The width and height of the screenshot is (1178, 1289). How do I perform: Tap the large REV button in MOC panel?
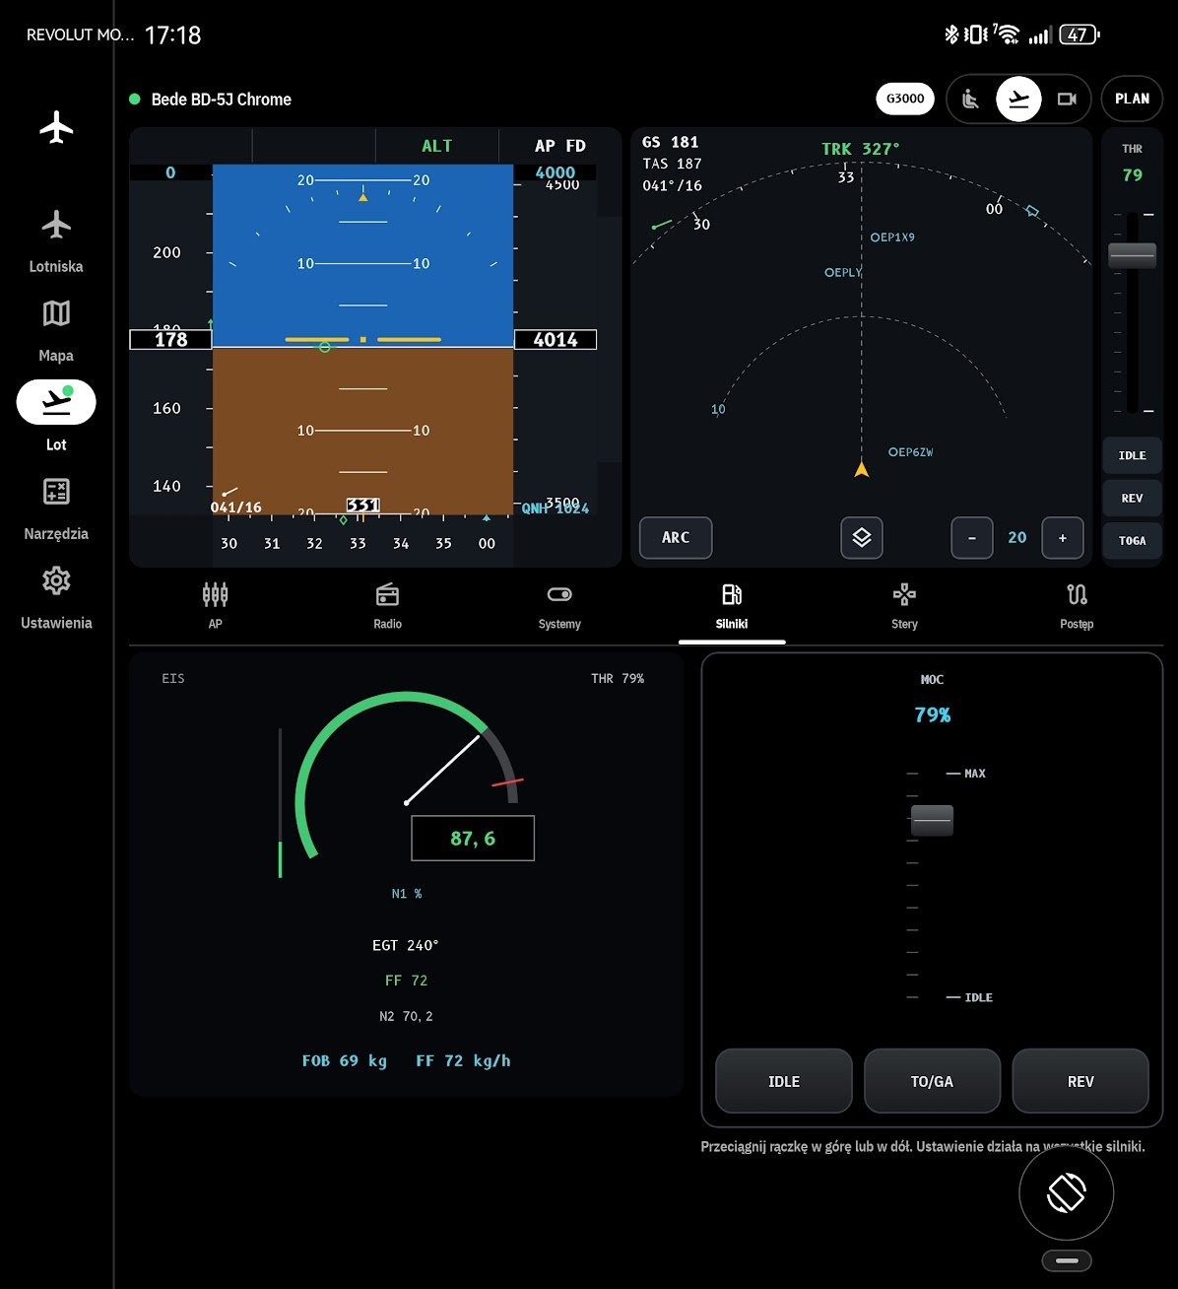(1080, 1081)
